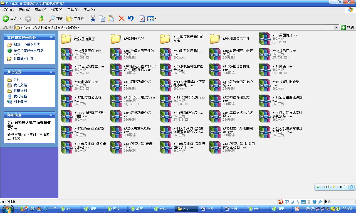Open 台达 in Other Places
The image size is (356, 213).
click(x=17, y=80)
